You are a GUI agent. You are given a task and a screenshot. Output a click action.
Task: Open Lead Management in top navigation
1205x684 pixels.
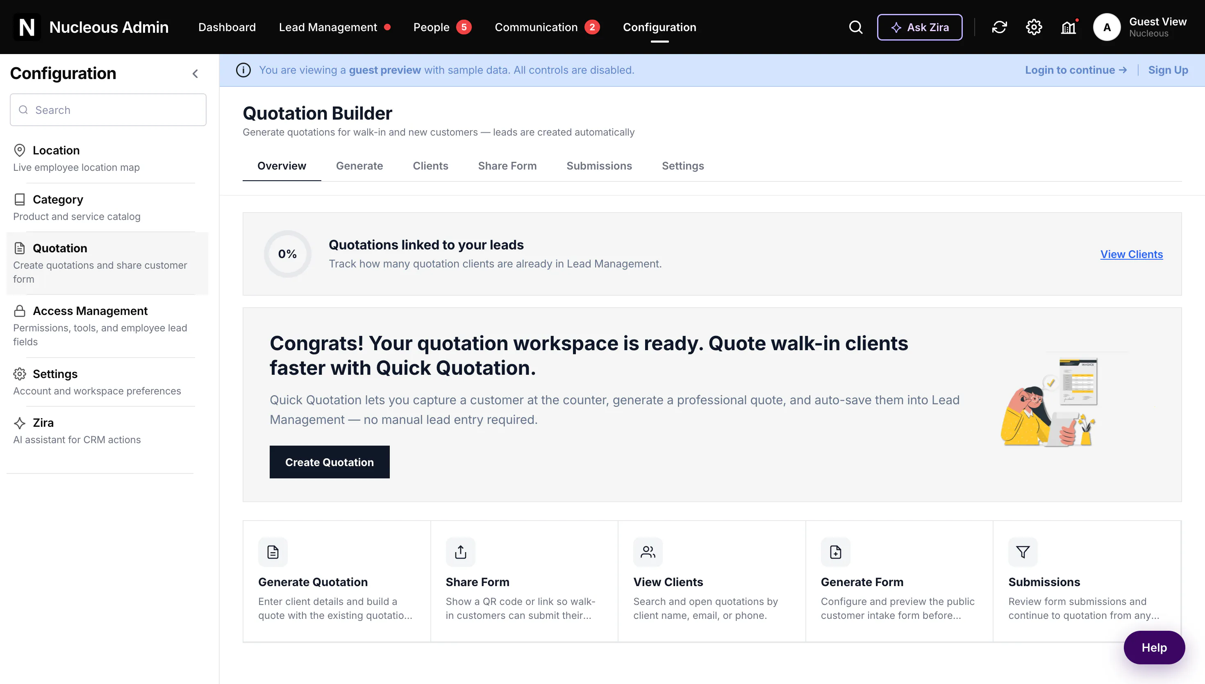point(328,27)
